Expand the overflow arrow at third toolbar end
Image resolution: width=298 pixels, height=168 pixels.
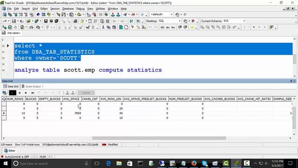(x=276, y=28)
